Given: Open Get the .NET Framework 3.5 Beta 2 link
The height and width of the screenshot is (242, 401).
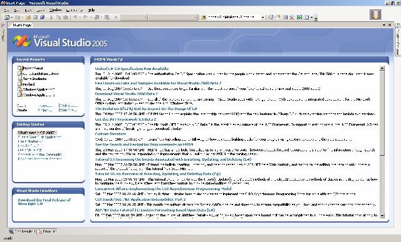Looking at the screenshot, I should (x=125, y=119).
